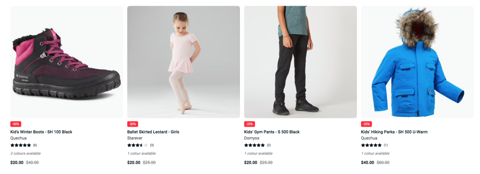This screenshot has width=480, height=174.
Task: Click the -20% badge under Gym Pants
Action: click(249, 124)
